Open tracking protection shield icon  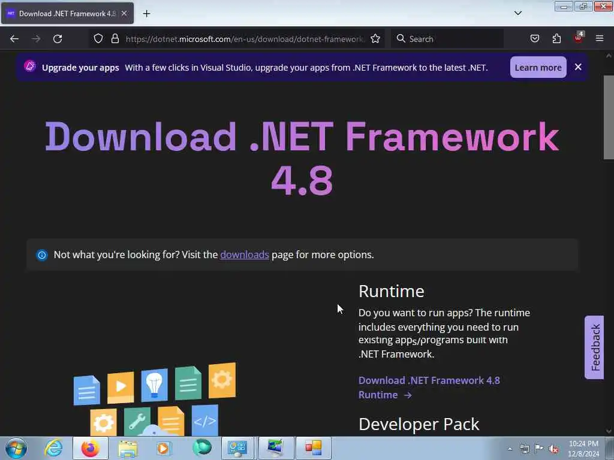[98, 38]
